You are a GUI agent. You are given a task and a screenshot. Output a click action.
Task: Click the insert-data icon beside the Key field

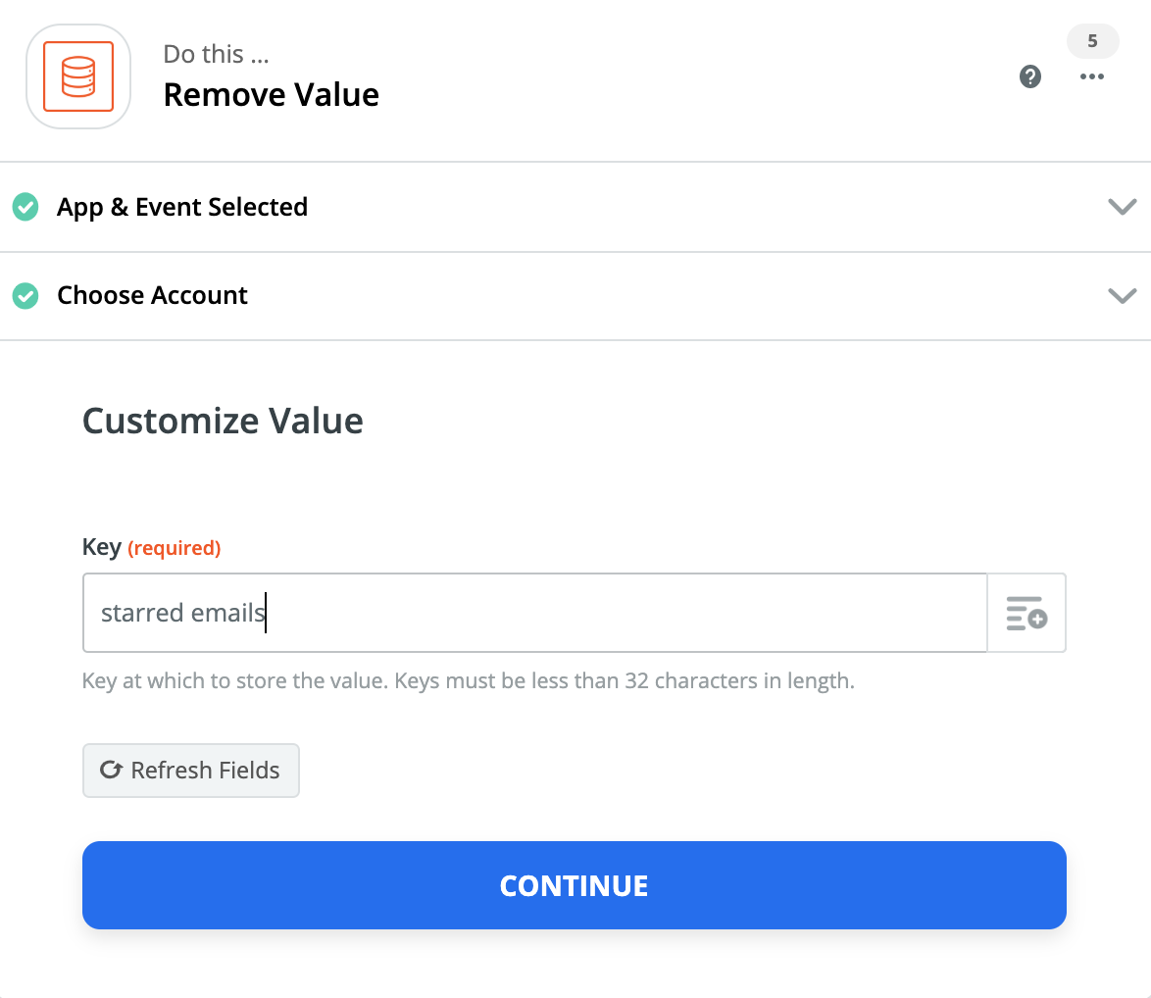click(1026, 613)
